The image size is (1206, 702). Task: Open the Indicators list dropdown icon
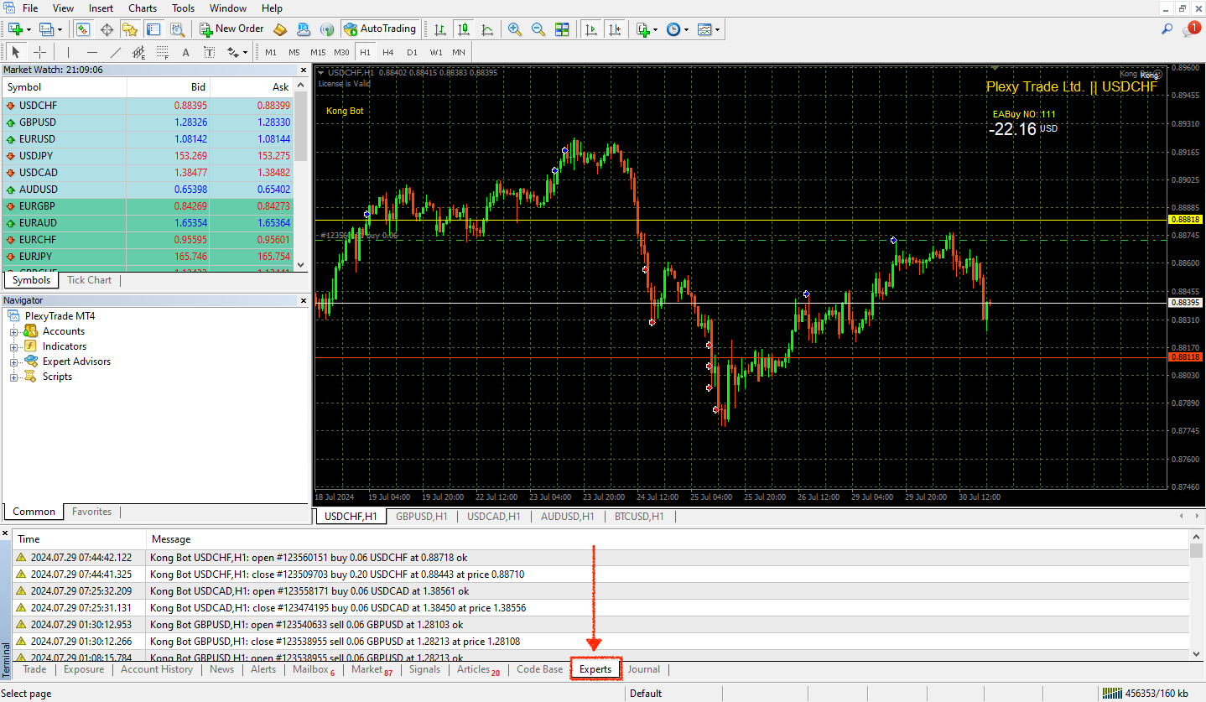[x=646, y=29]
